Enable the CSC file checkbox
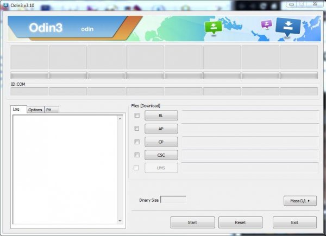326x236 pixels. click(137, 155)
